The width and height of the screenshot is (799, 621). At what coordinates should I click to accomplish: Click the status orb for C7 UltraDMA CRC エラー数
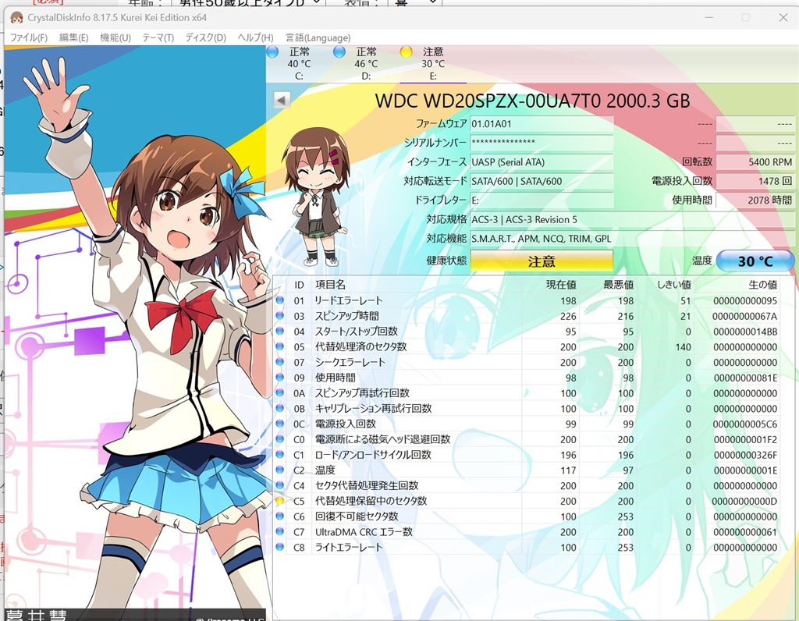coord(280,531)
